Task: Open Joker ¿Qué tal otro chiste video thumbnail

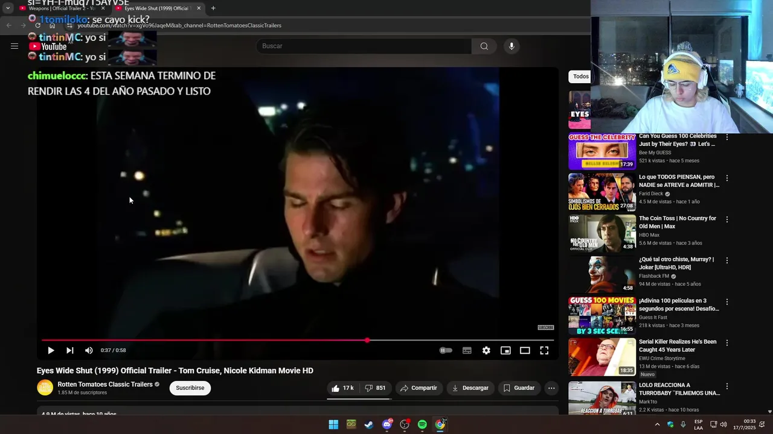Action: pyautogui.click(x=602, y=274)
